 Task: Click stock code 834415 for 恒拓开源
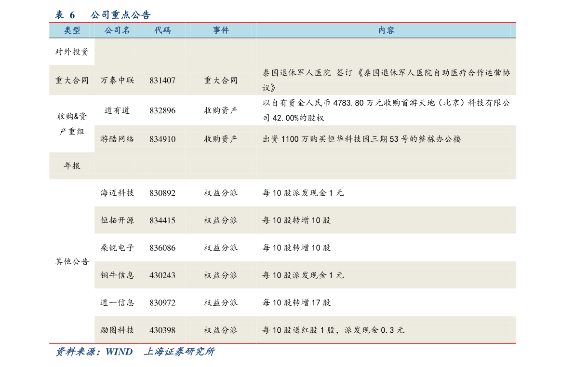[162, 220]
